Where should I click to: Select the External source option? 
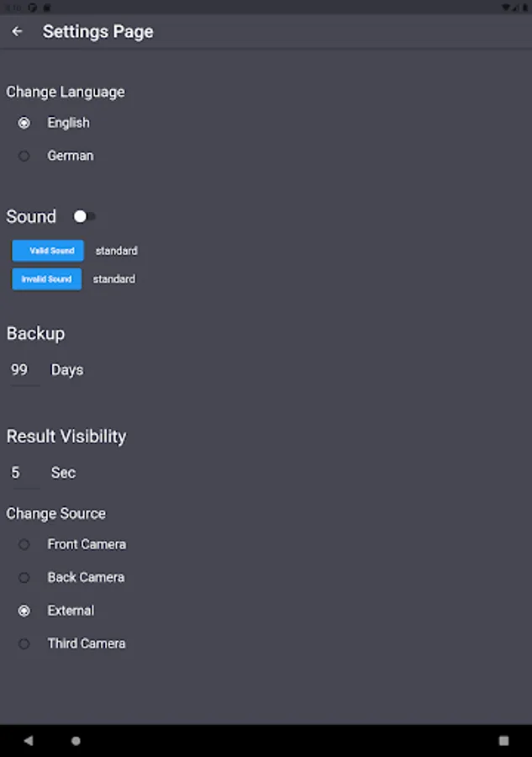24,611
